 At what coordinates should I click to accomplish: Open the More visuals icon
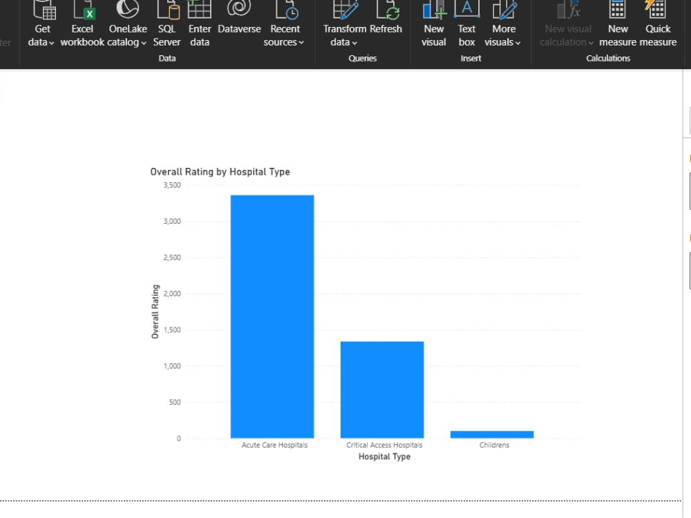pyautogui.click(x=504, y=9)
